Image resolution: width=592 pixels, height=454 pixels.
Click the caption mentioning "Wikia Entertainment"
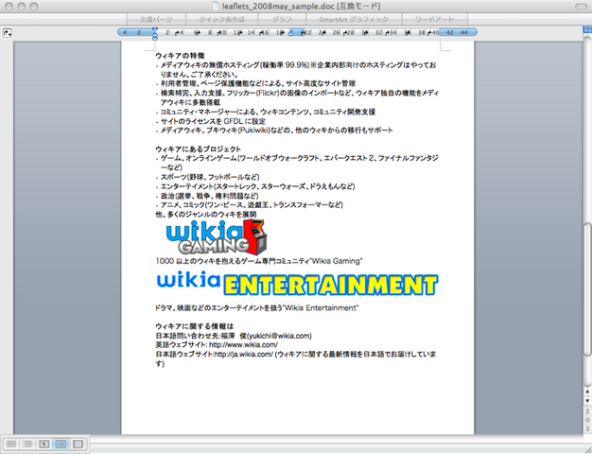tap(256, 307)
